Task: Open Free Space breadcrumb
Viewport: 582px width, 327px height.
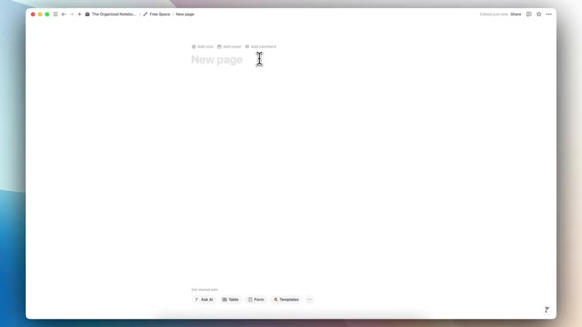Action: (x=157, y=14)
